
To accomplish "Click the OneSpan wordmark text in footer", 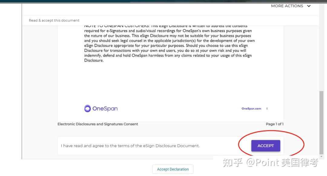I will [105, 109].
